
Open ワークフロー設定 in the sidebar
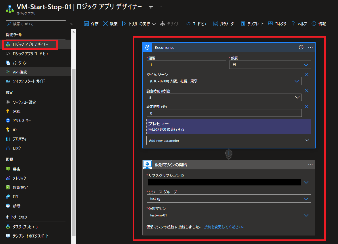[x=36, y=102]
